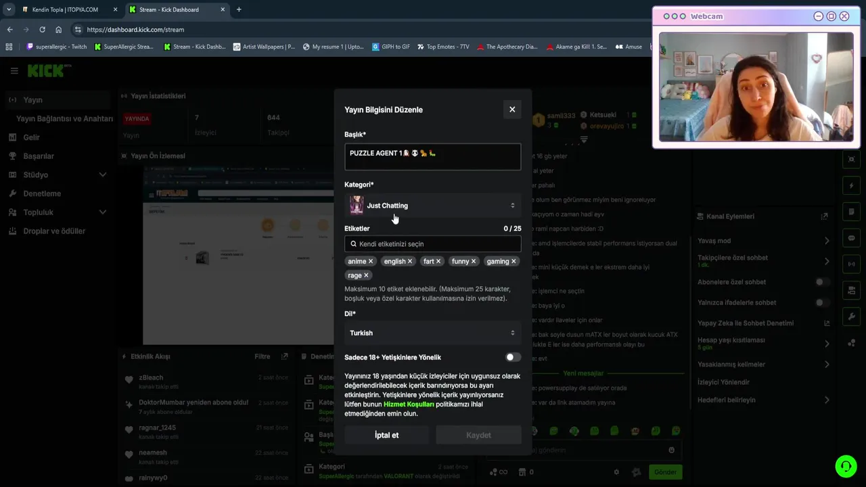This screenshot has width=866, height=487.
Task: Open the Kategori Just Chatting dropdown
Action: pyautogui.click(x=433, y=206)
